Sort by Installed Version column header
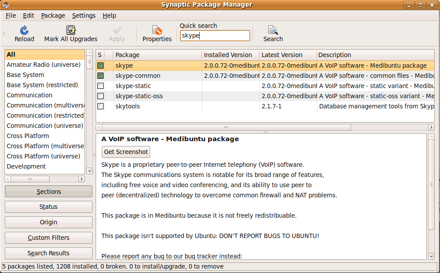Screen dimensions: 440x273 230,55
